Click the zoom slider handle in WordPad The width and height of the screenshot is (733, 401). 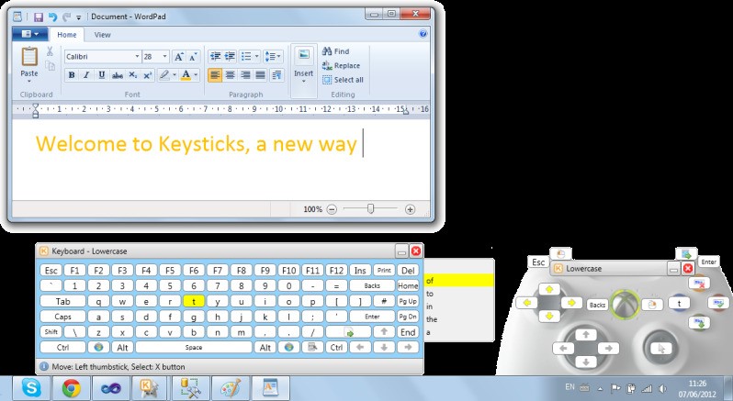pos(370,208)
